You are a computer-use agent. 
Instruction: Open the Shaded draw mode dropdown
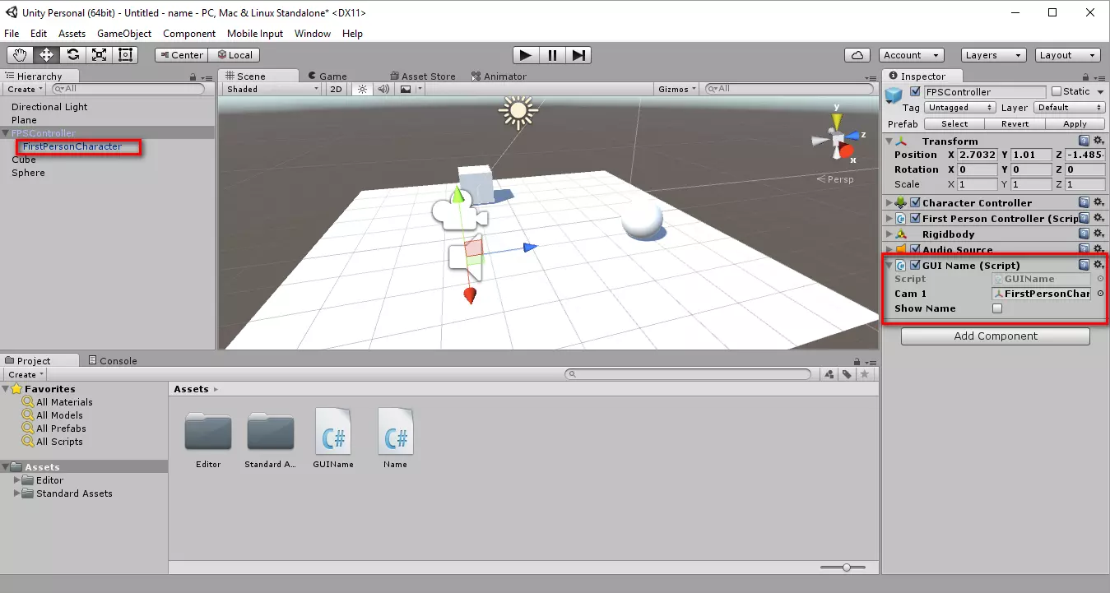272,89
